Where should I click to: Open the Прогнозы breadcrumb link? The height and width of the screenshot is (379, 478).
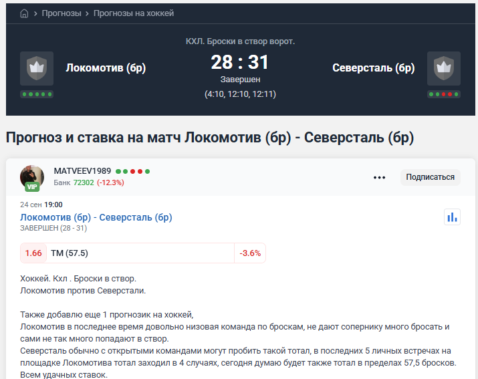pyautogui.click(x=62, y=13)
